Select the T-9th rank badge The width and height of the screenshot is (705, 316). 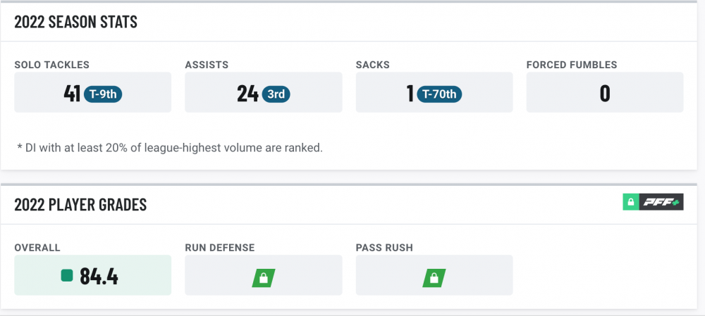[x=103, y=94]
